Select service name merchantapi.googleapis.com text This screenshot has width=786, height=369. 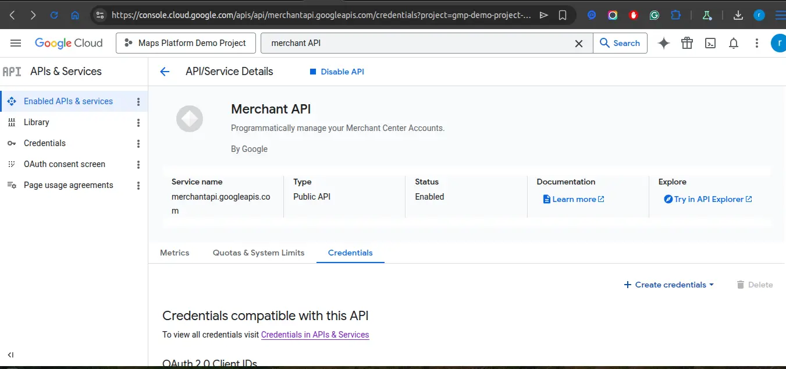click(x=221, y=204)
